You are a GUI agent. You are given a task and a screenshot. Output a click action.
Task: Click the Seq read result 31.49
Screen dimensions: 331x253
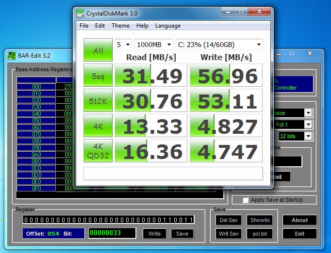151,75
